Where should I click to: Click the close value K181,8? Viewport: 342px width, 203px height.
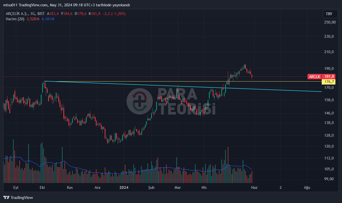coord(94,14)
